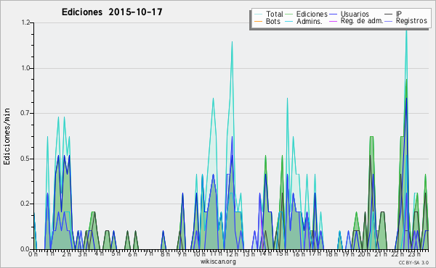The image size is (436, 268).
Task: Click the Admins. legend color line
Action: click(289, 21)
